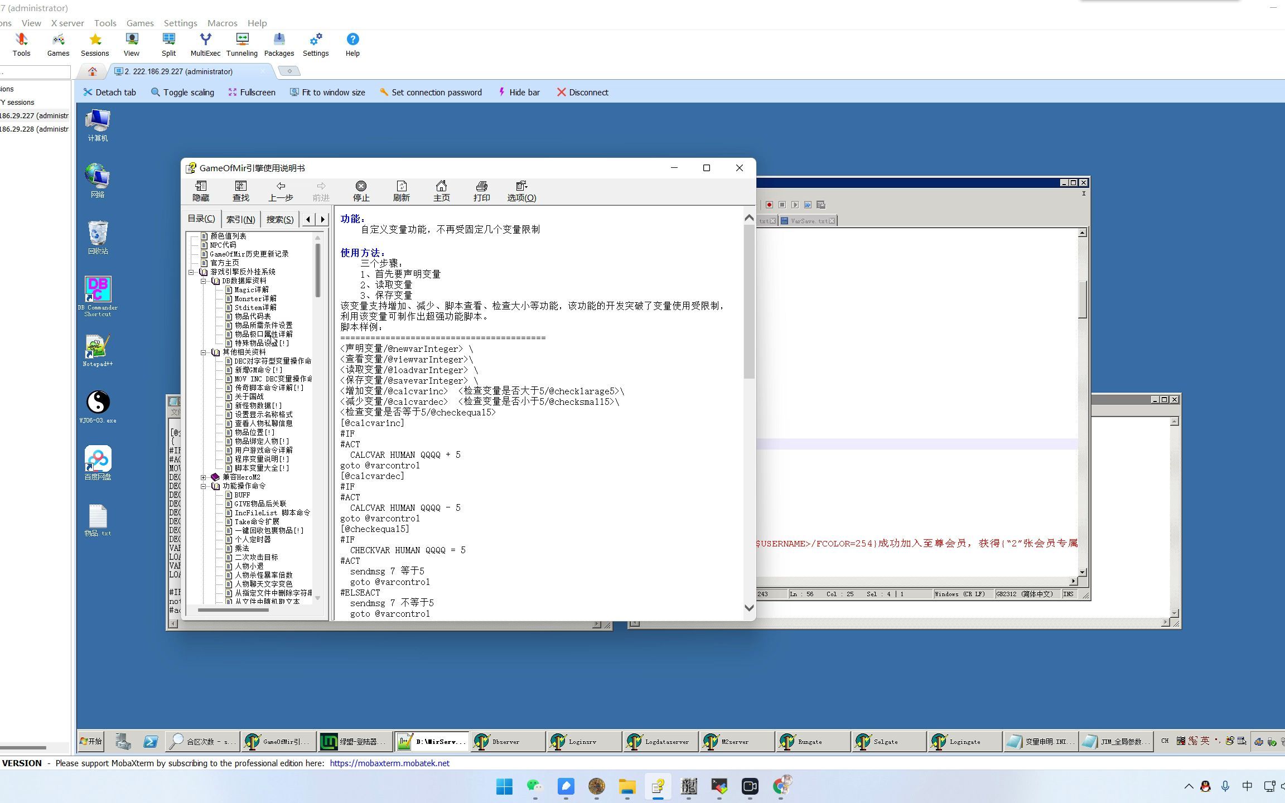
Task: Open MobaXterm Sessions star icon
Action: [95, 45]
